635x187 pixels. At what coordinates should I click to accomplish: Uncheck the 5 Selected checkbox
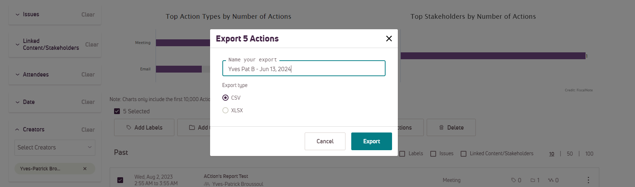117,111
